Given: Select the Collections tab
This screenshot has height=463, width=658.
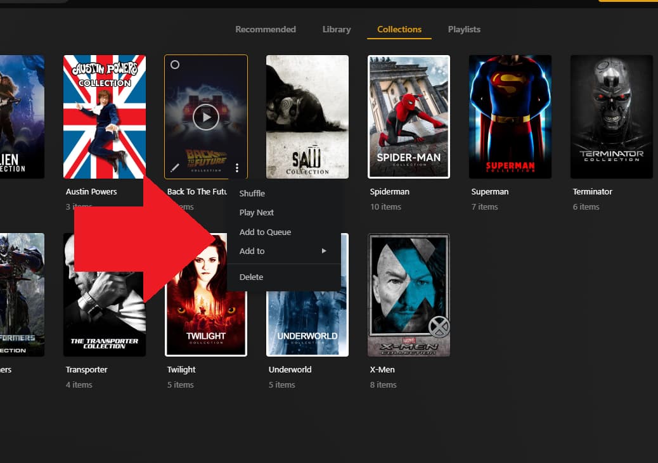Looking at the screenshot, I should click(399, 29).
